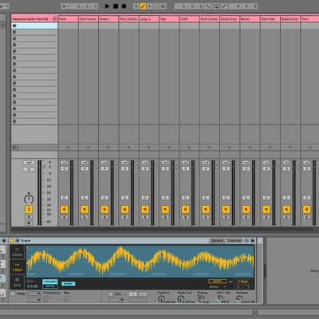The width and height of the screenshot is (319, 319).
Task: Toggle the Snap button in Simpler
Action: point(69,284)
